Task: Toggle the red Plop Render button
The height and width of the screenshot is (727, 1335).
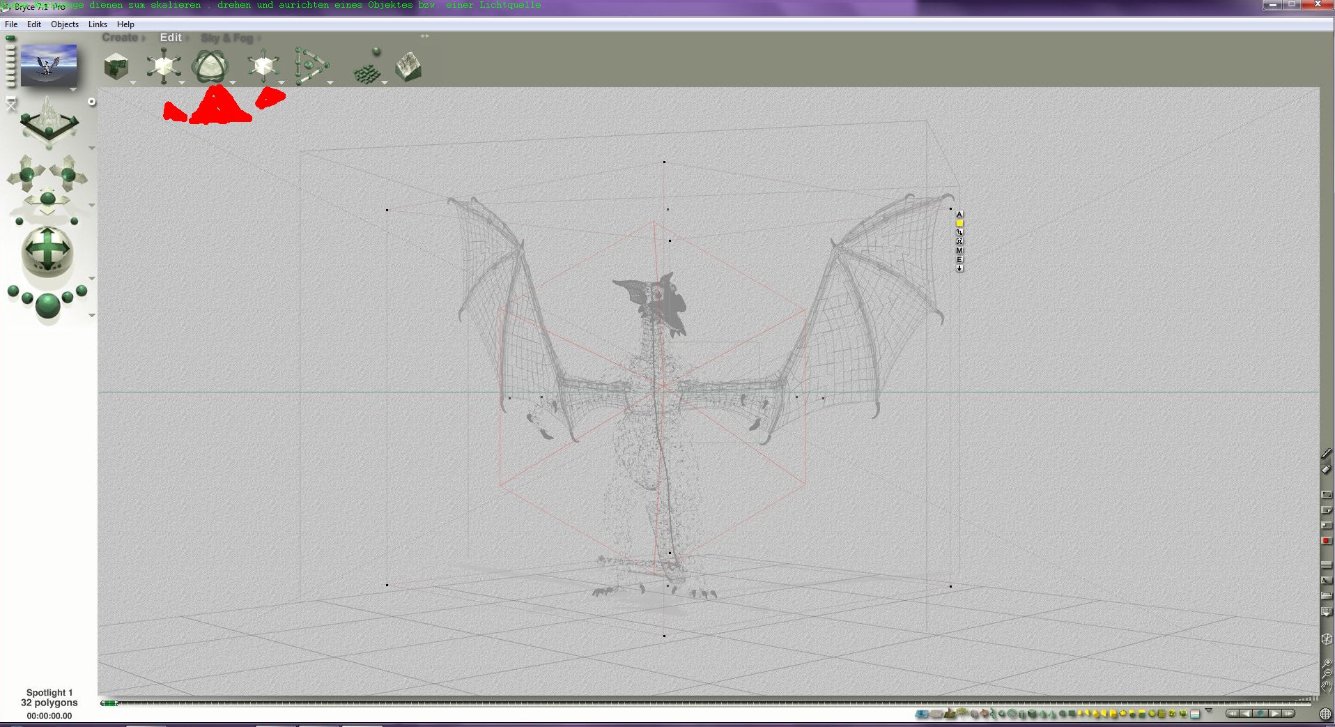Action: pyautogui.click(x=1327, y=541)
